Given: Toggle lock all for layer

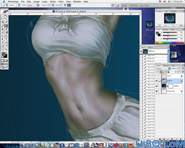Looking at the screenshot, I should 168,72.
